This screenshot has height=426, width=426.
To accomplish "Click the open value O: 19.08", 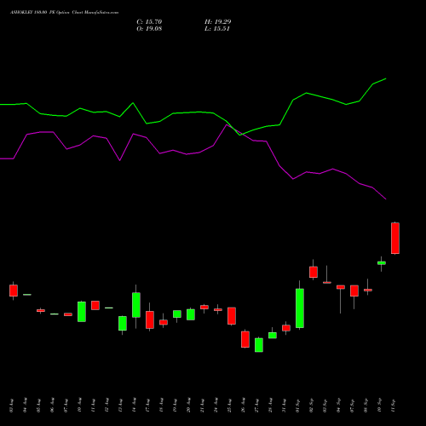I will point(149,29).
